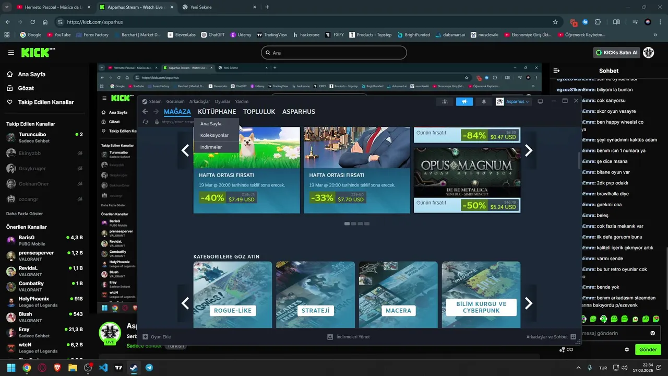The image size is (668, 376).
Task: Open İndirmeleri Yönet in Steam footer
Action: (x=349, y=337)
